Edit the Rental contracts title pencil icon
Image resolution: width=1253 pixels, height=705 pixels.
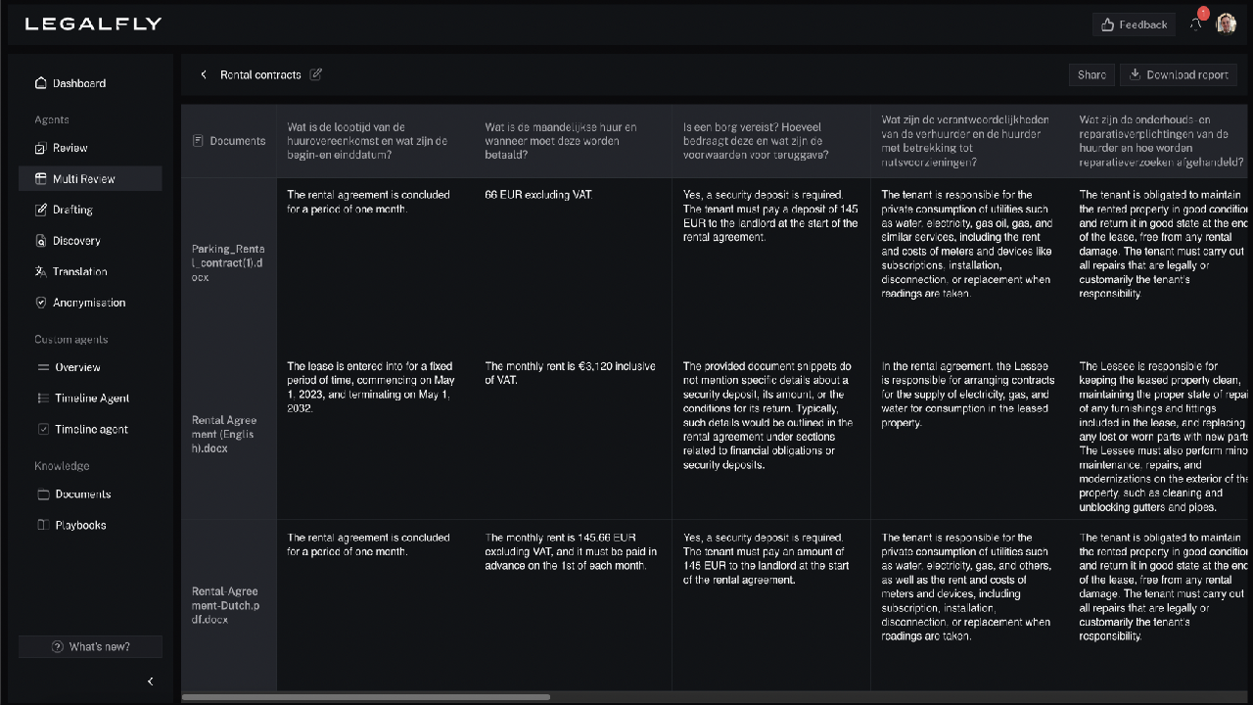coord(316,74)
